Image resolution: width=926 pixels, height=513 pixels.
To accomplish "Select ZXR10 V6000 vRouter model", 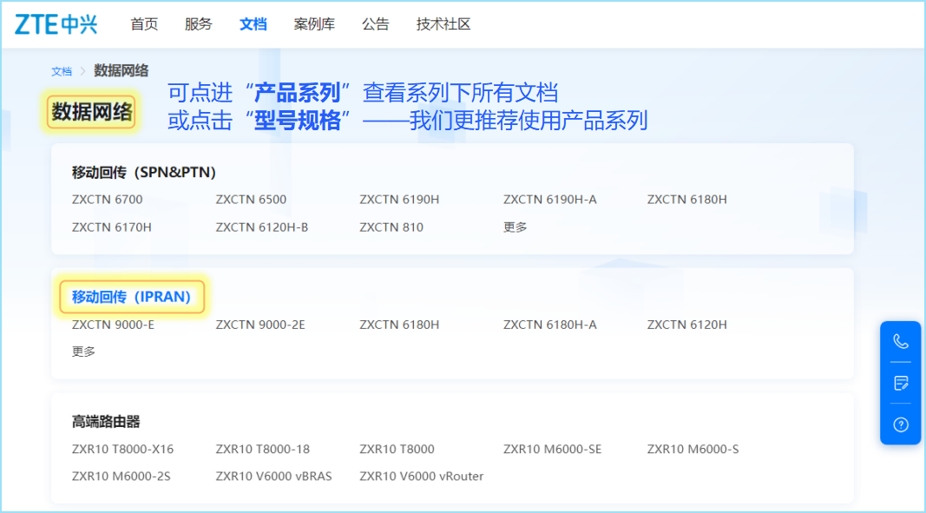I will (422, 477).
